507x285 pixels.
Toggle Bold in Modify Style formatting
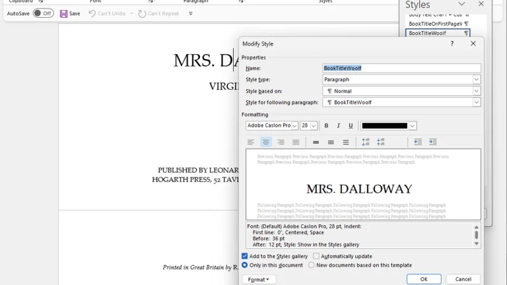point(326,126)
